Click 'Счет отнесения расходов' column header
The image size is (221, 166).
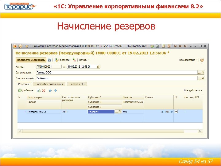(x=74, y=102)
